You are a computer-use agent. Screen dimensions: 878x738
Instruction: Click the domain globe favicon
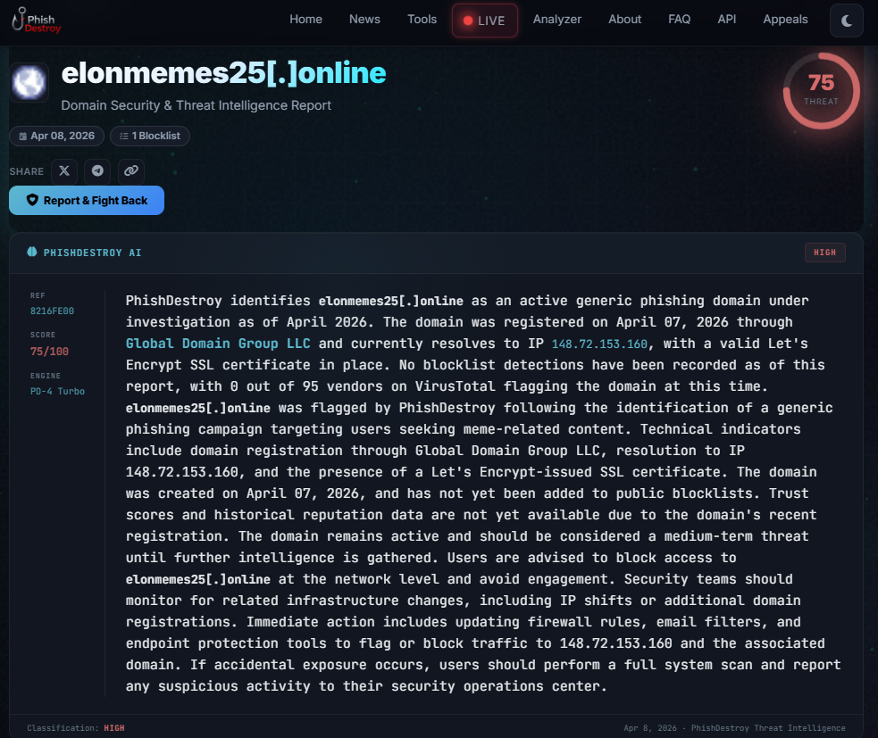[x=29, y=82]
